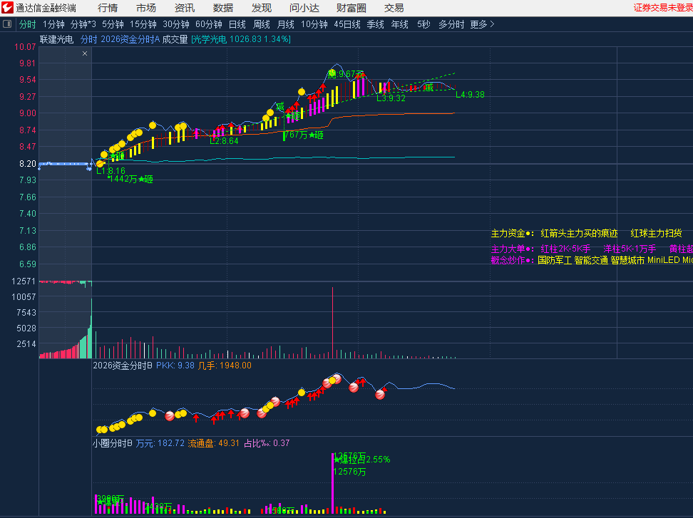
Task: Click the 联建光电 stock name
Action: [x=57, y=39]
